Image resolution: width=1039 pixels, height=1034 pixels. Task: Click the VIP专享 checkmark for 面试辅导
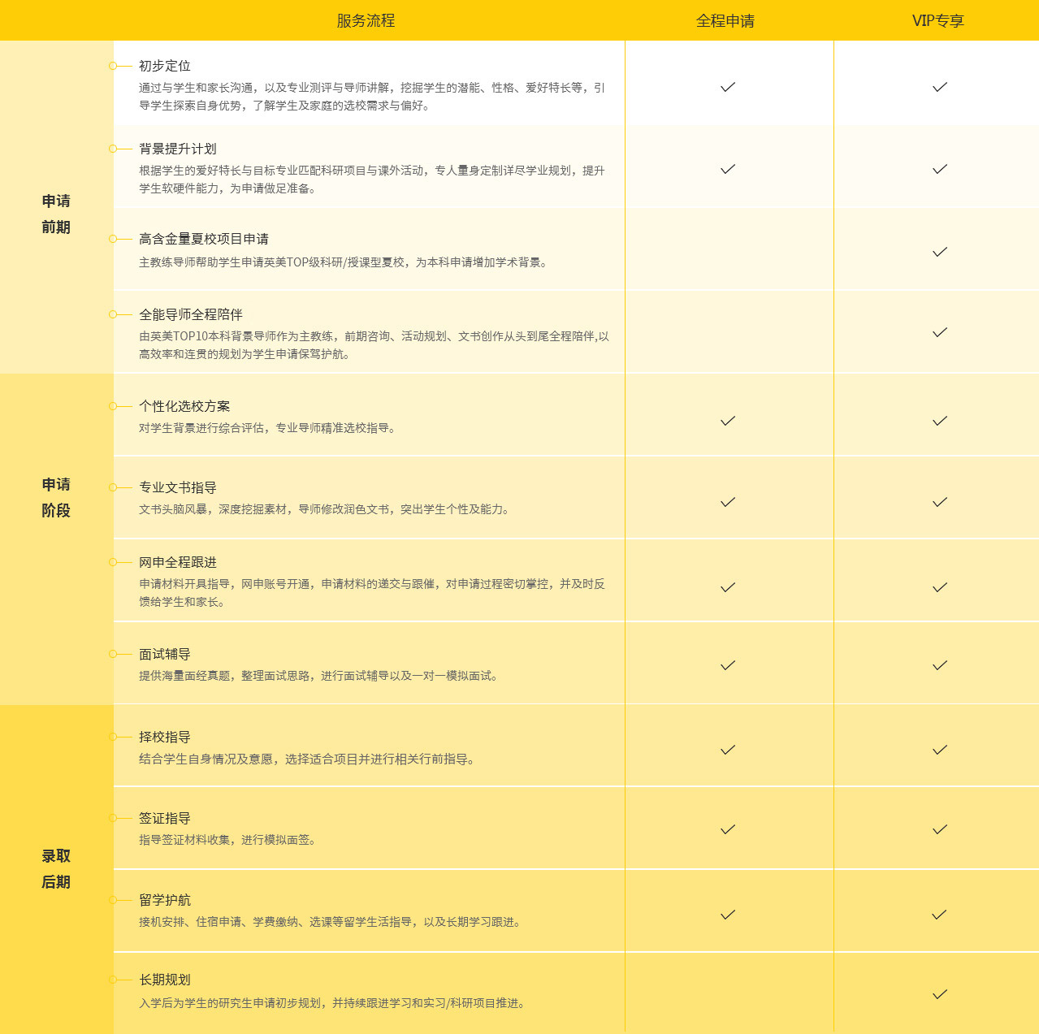940,665
